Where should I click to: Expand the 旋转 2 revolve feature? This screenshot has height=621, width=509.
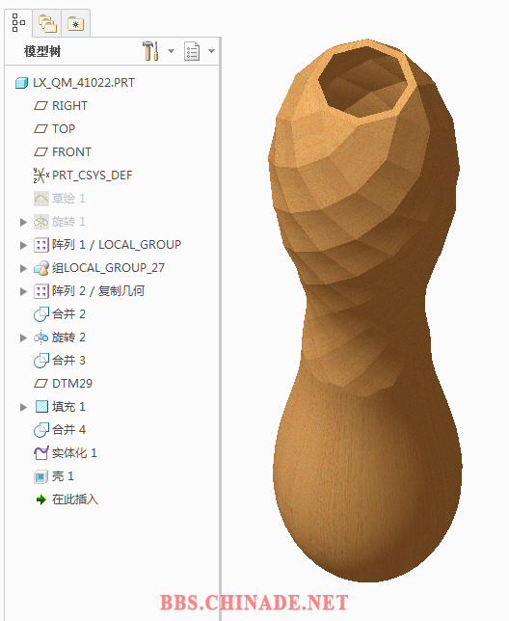[x=23, y=337]
